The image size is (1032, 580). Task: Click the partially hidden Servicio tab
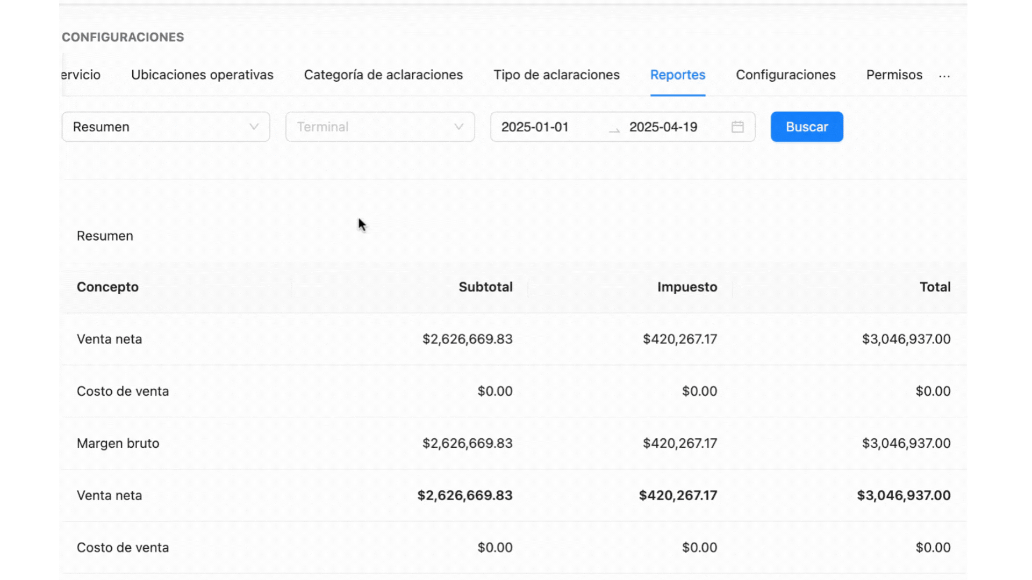click(x=81, y=75)
